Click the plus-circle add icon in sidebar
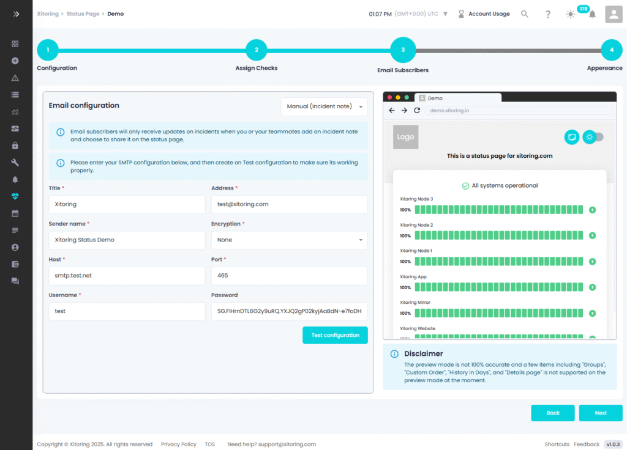This screenshot has width=627, height=450. [x=15, y=61]
